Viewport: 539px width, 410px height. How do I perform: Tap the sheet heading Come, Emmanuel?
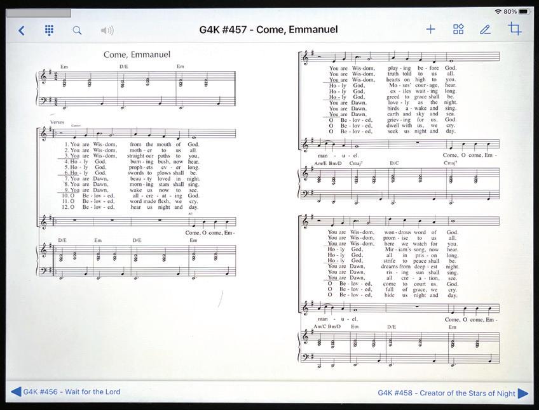pos(137,55)
